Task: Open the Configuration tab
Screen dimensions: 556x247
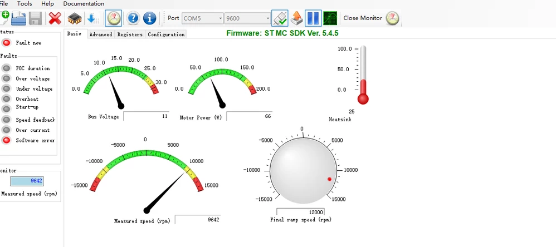Action: pos(166,34)
